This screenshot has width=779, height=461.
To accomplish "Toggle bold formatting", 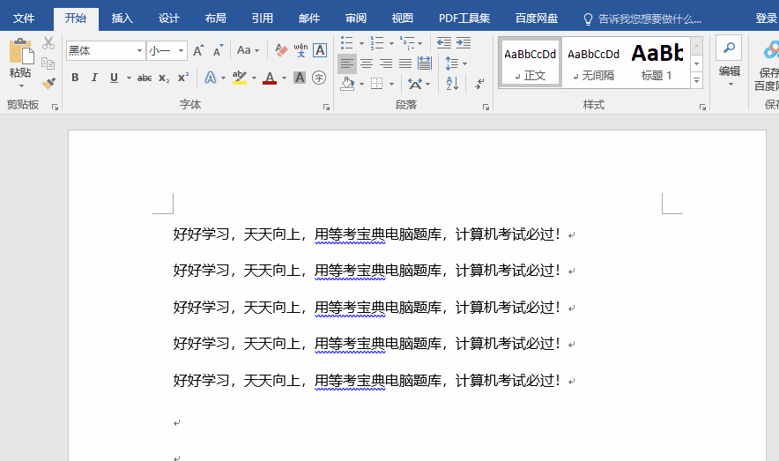I will point(75,78).
